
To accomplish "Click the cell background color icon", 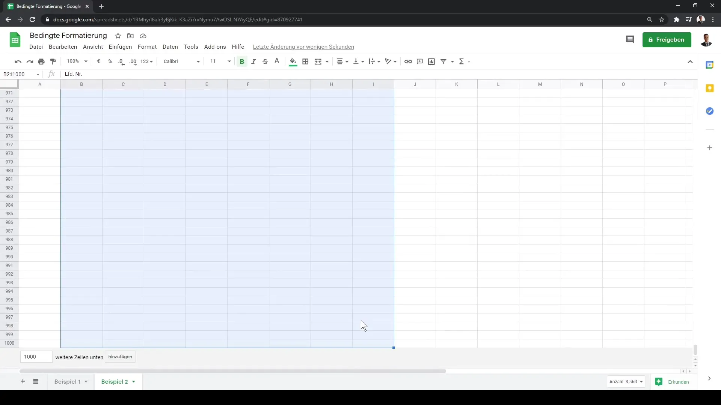I will [293, 61].
